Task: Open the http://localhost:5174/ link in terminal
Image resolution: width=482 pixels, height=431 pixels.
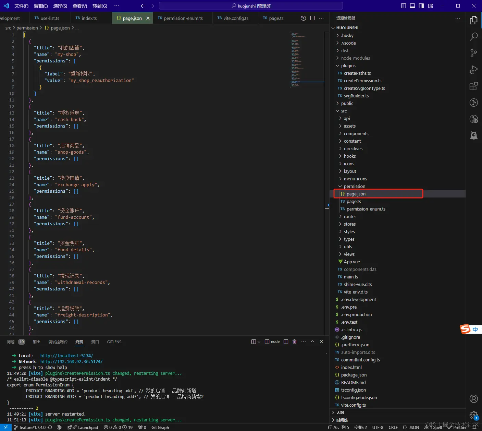Action: (x=67, y=356)
